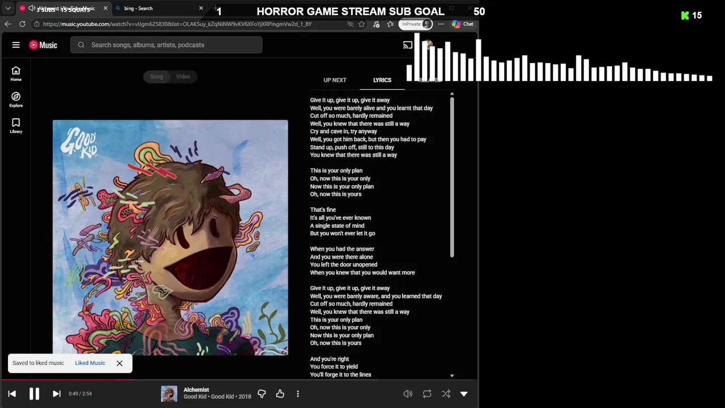Open Library in the left sidebar
The height and width of the screenshot is (408, 725).
pyautogui.click(x=16, y=125)
